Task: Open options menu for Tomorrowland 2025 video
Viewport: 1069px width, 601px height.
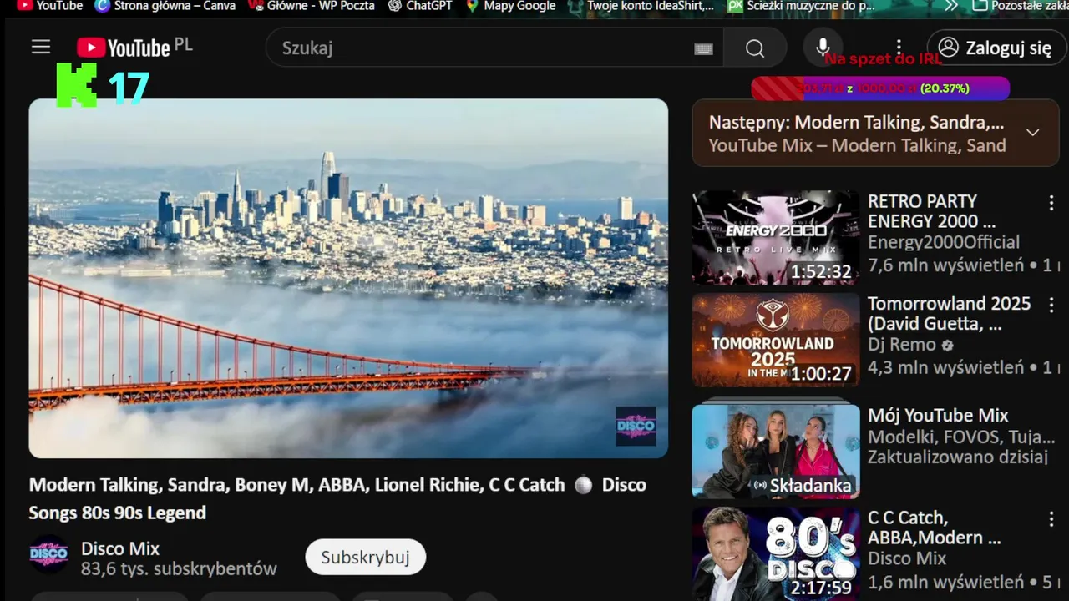Action: pyautogui.click(x=1051, y=306)
